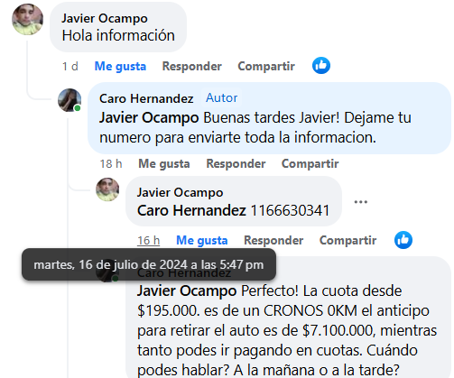Share Caro's 18 h reply via Compartir
Image resolution: width=454 pixels, height=378 pixels.
(310, 163)
